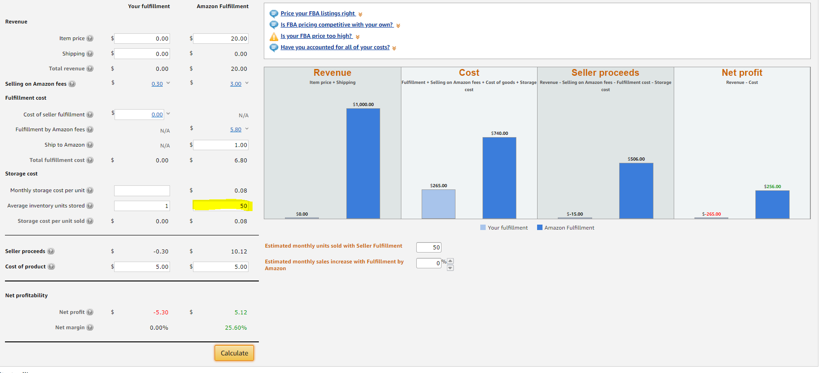Image resolution: width=823 pixels, height=373 pixels.
Task: Open Is FBA pricing competitive with your own link
Action: [337, 25]
